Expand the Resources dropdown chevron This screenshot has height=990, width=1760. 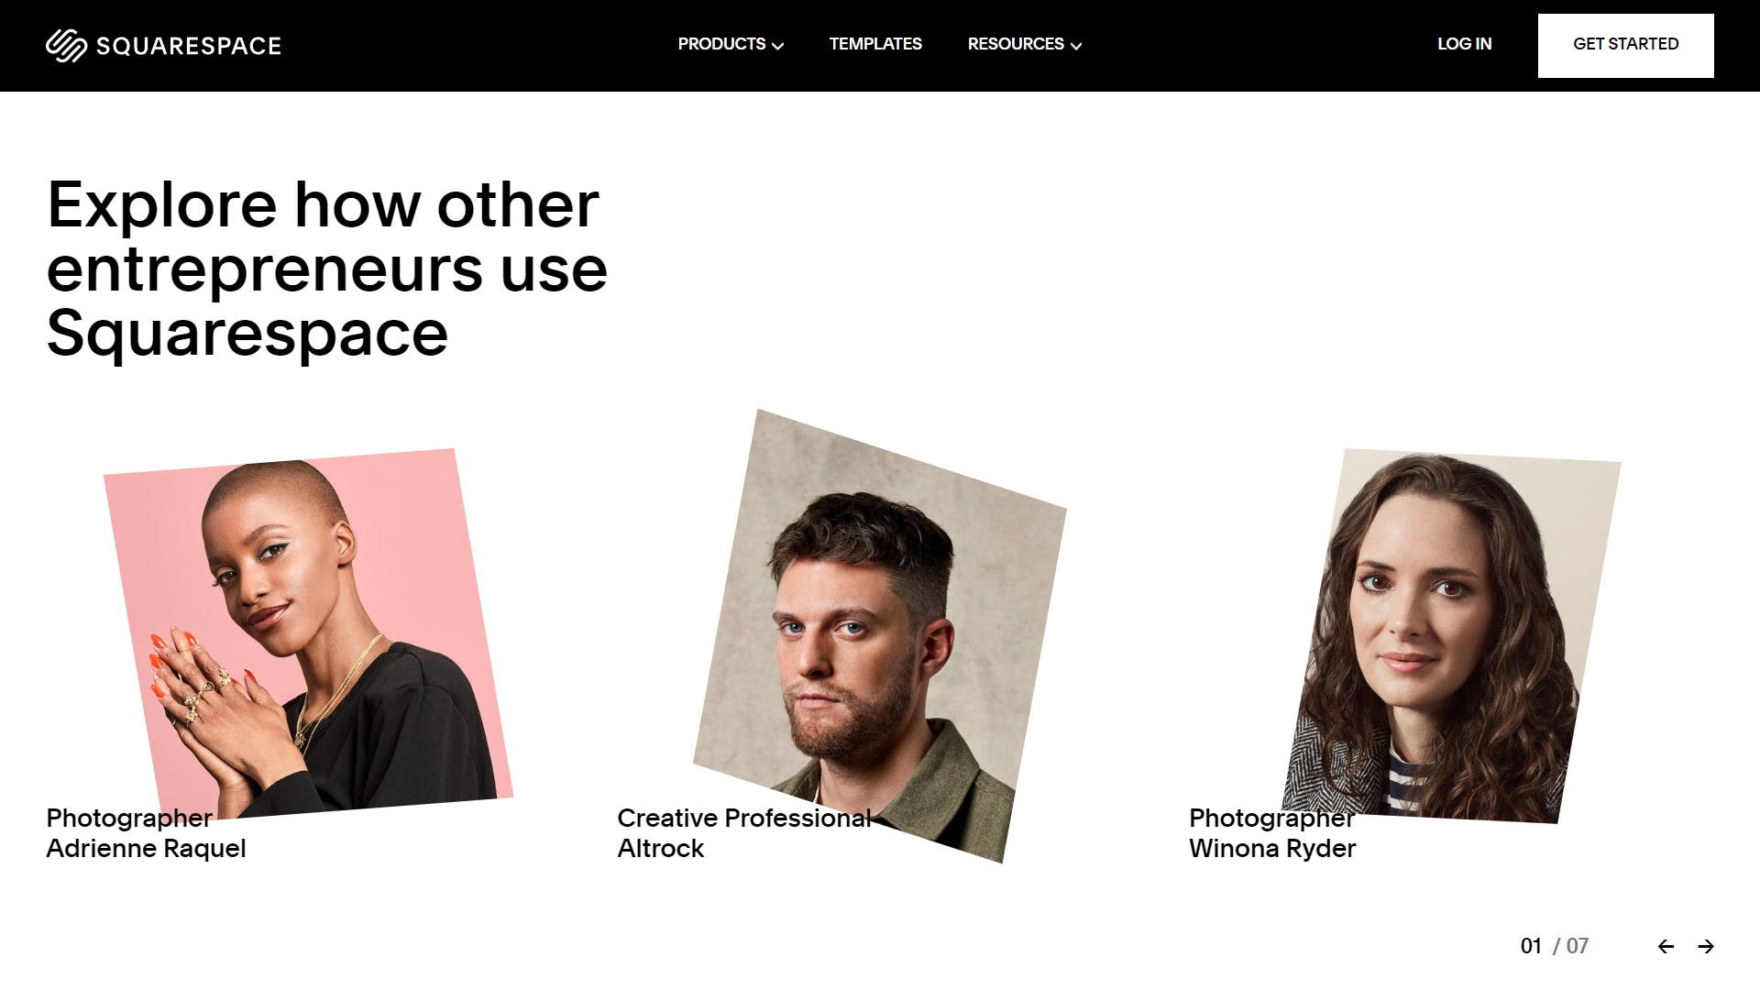point(1076,46)
